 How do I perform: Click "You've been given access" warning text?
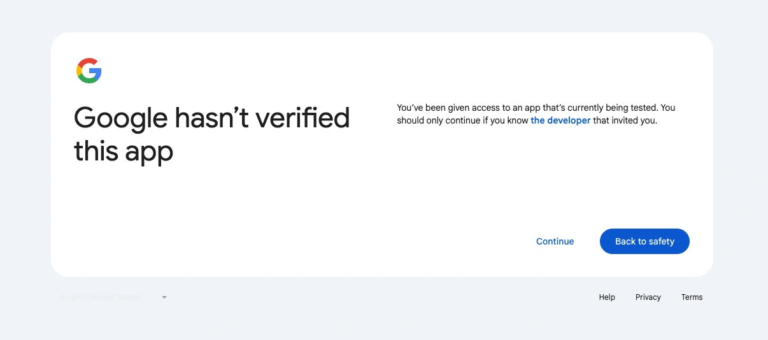pyautogui.click(x=444, y=108)
